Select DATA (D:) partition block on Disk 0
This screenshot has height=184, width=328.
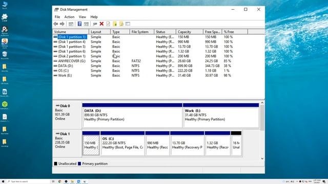click(x=132, y=115)
